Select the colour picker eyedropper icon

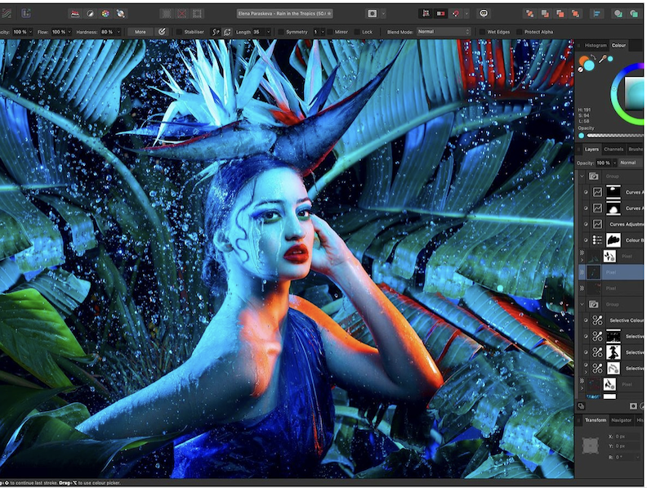(604, 59)
